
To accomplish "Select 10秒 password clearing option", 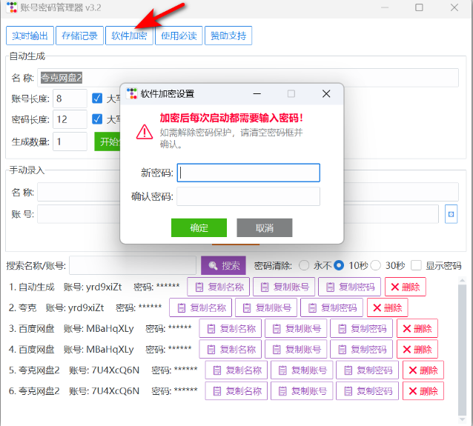I will [x=339, y=266].
